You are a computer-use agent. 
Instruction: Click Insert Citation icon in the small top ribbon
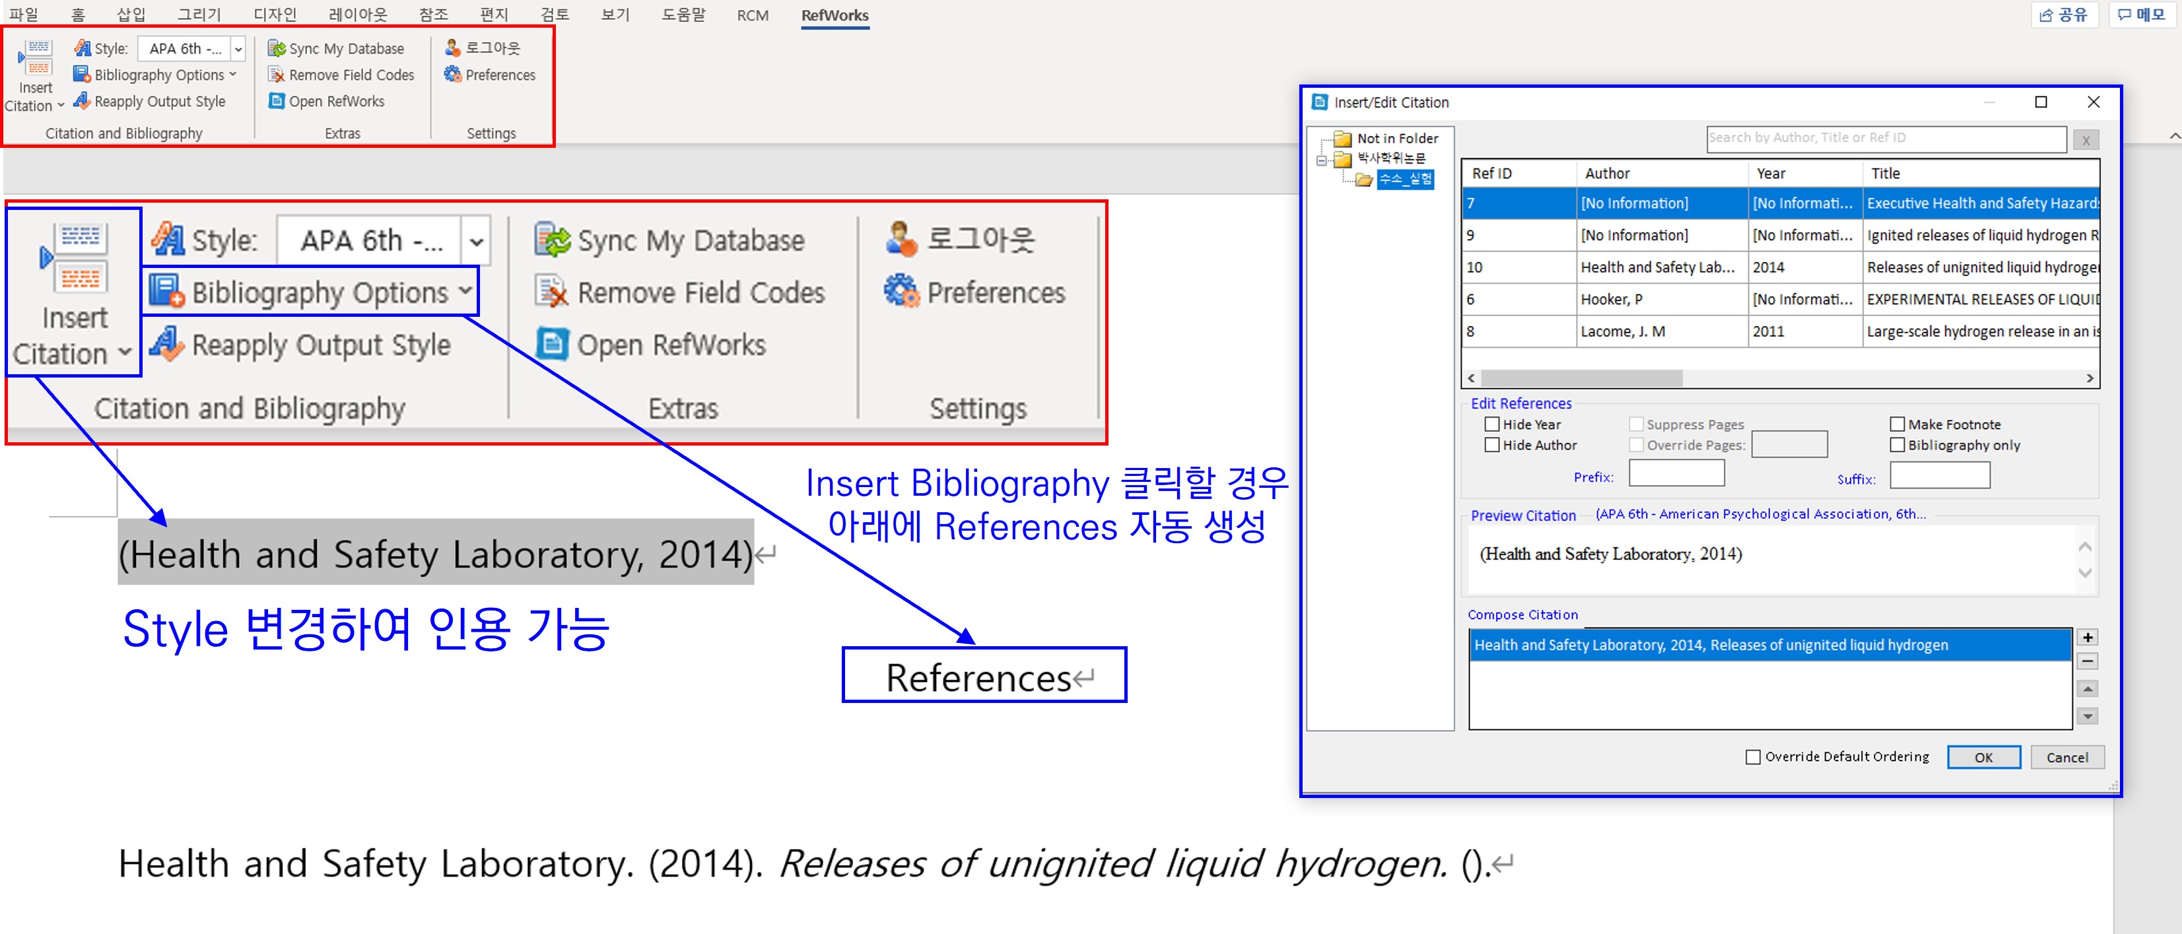tap(36, 57)
